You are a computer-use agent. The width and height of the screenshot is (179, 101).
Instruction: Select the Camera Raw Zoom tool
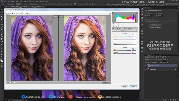click(7, 14)
